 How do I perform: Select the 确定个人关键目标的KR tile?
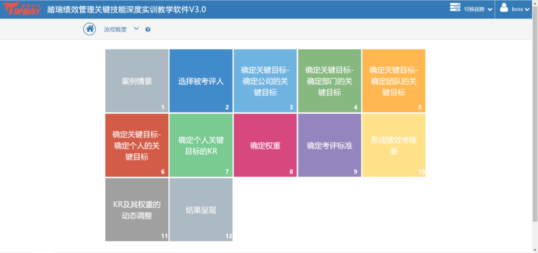[x=201, y=145]
